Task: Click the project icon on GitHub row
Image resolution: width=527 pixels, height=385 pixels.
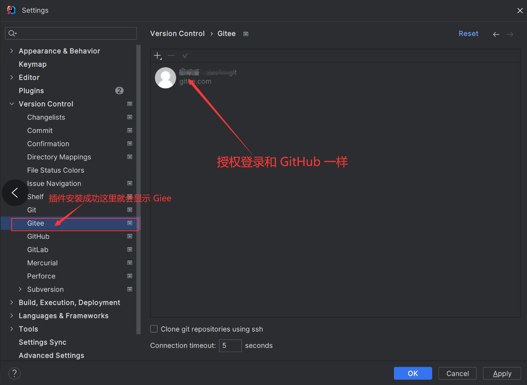Action: [x=130, y=236]
